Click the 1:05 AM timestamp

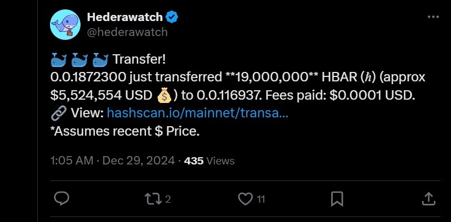[x=71, y=161]
